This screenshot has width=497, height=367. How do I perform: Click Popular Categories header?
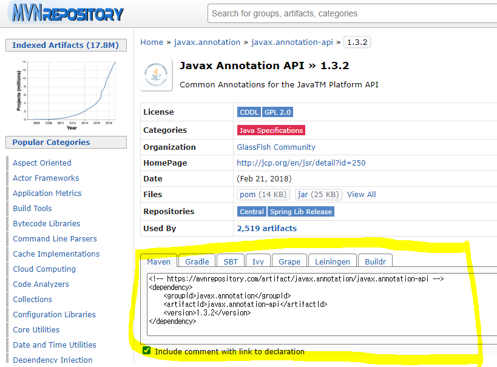tap(66, 143)
